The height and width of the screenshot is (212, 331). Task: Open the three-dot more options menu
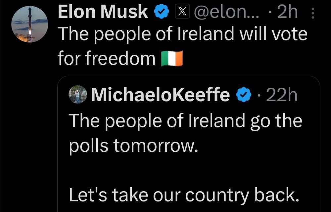(313, 13)
